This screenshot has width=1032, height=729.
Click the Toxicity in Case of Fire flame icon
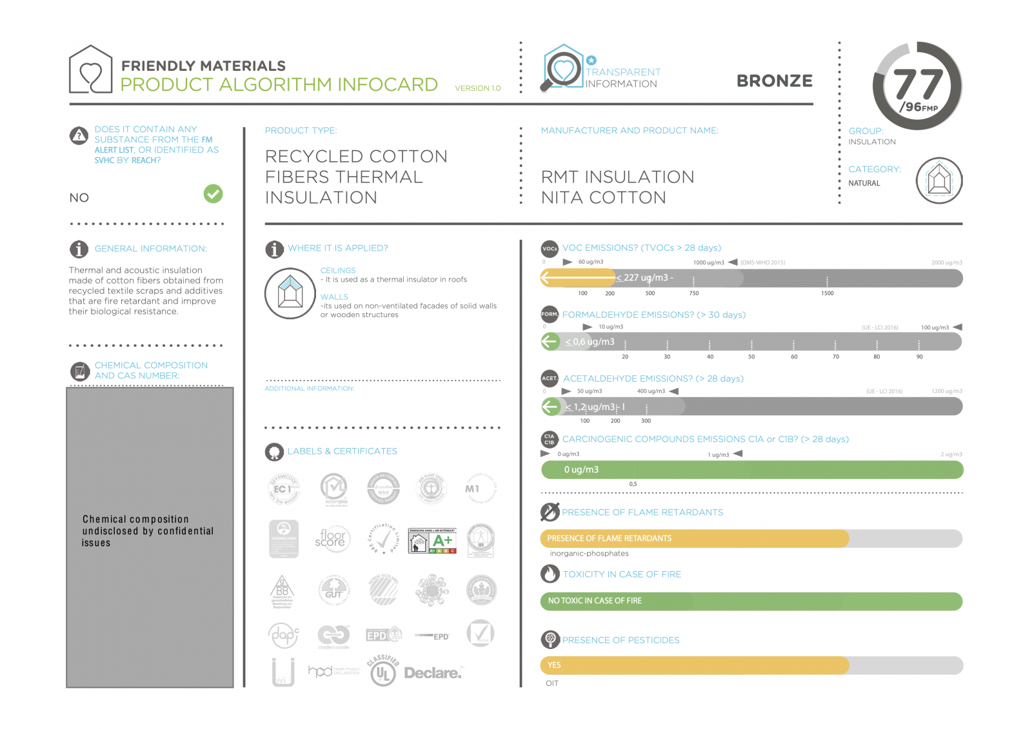click(550, 574)
